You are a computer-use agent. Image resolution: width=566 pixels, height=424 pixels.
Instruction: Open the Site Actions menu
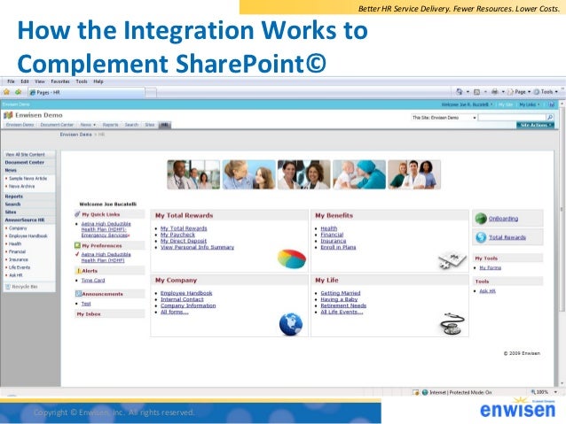click(x=536, y=125)
